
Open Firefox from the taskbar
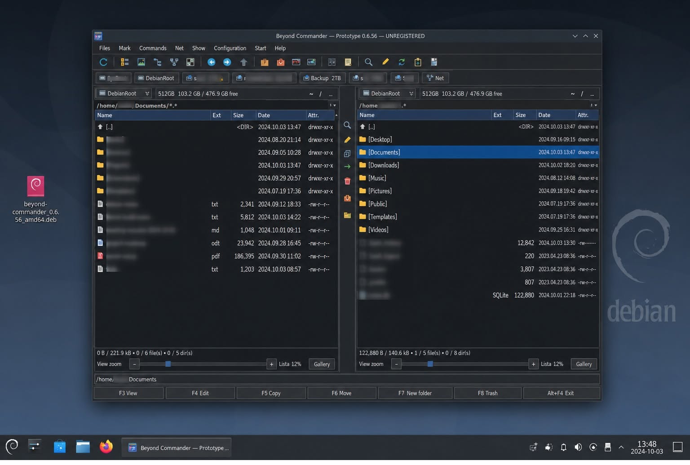[106, 447]
